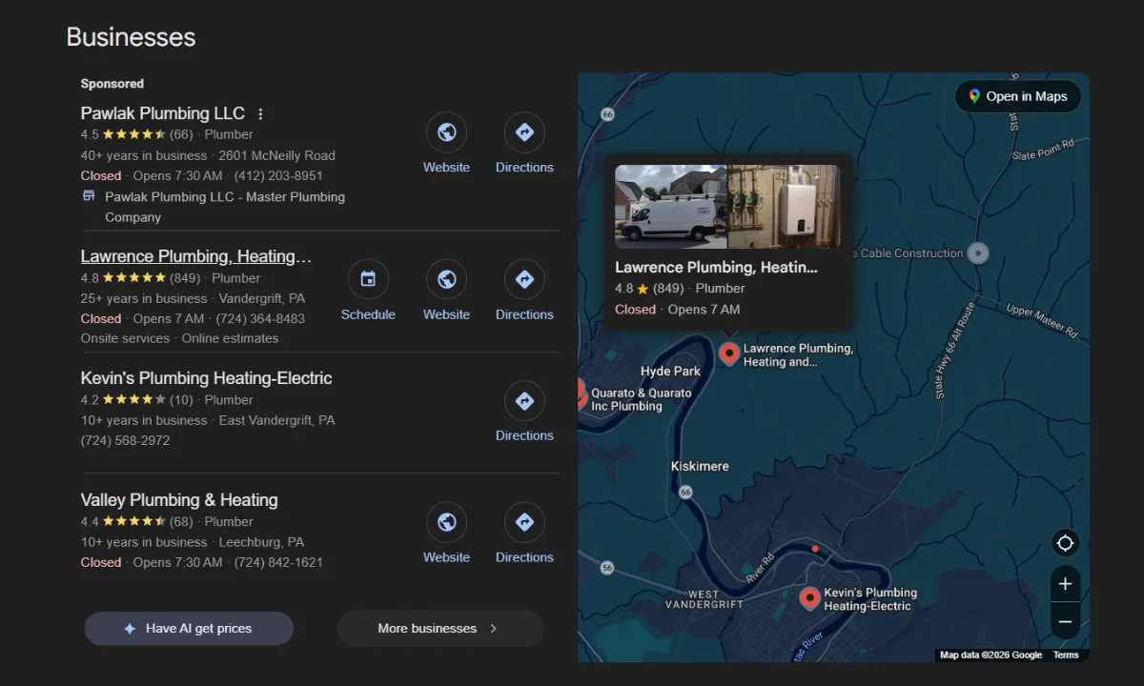Click the More businesses button
1144x686 pixels.
(439, 629)
